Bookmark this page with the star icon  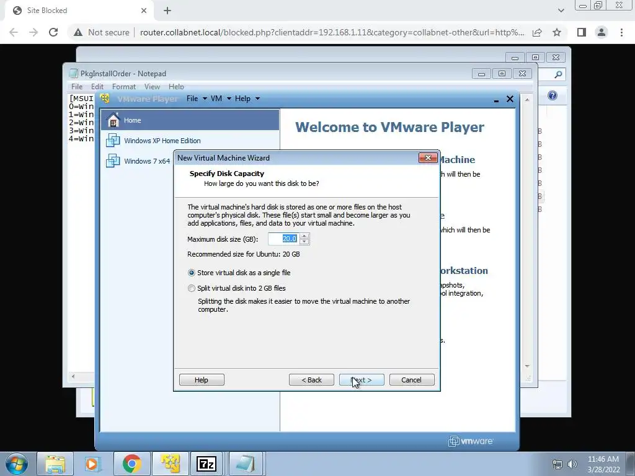point(557,32)
